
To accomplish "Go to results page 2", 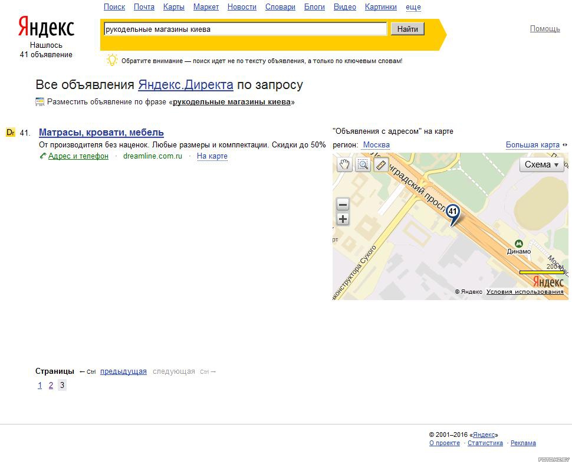I will pos(51,385).
